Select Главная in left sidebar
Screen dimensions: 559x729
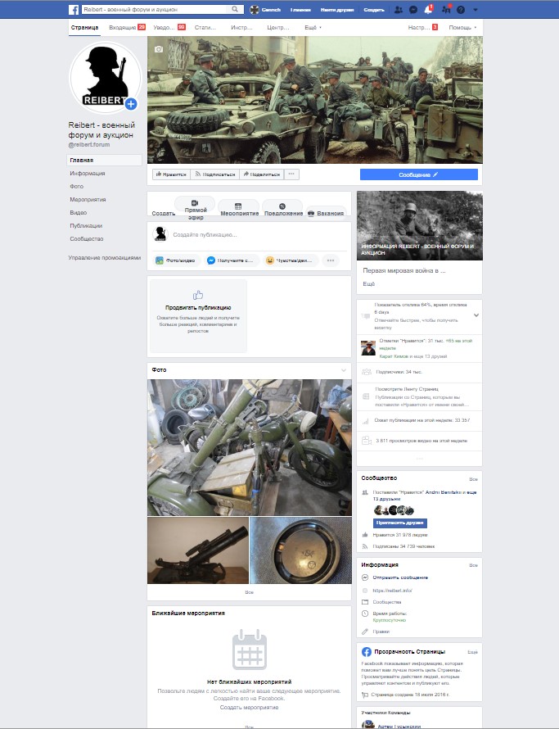coord(105,160)
